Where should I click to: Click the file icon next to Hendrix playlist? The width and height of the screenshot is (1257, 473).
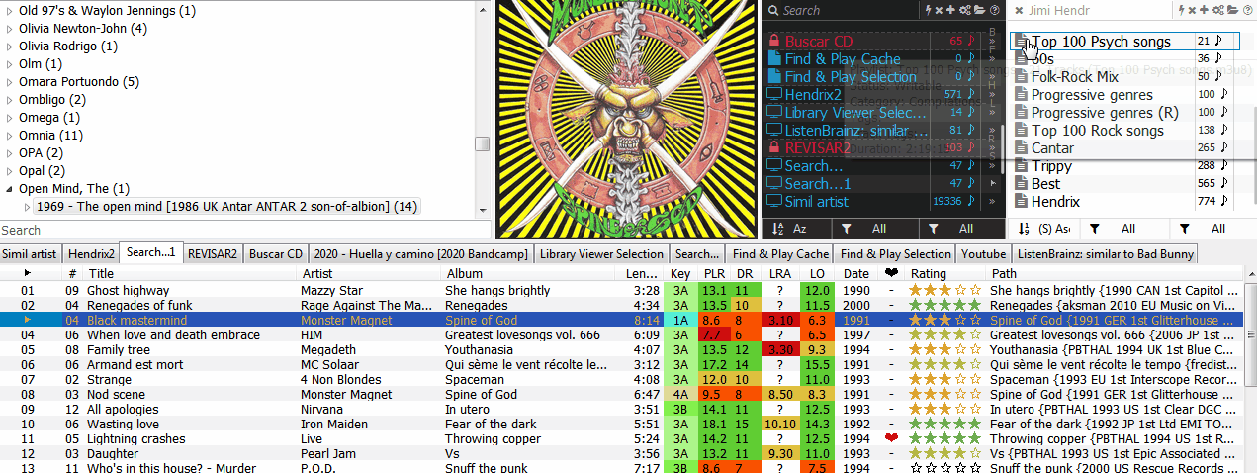1022,202
